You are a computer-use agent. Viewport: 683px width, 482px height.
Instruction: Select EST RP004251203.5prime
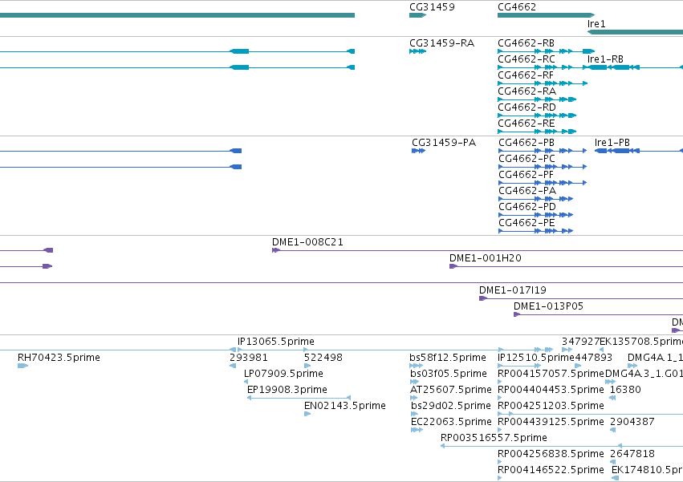551,407
